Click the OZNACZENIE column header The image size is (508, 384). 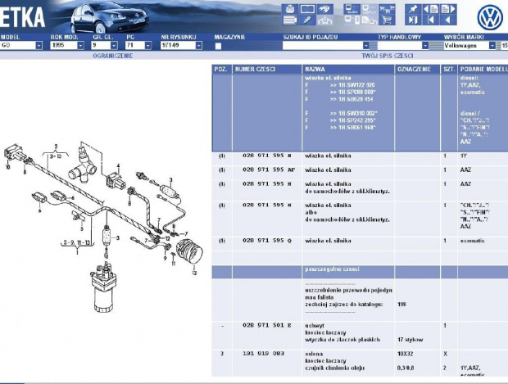(417, 70)
